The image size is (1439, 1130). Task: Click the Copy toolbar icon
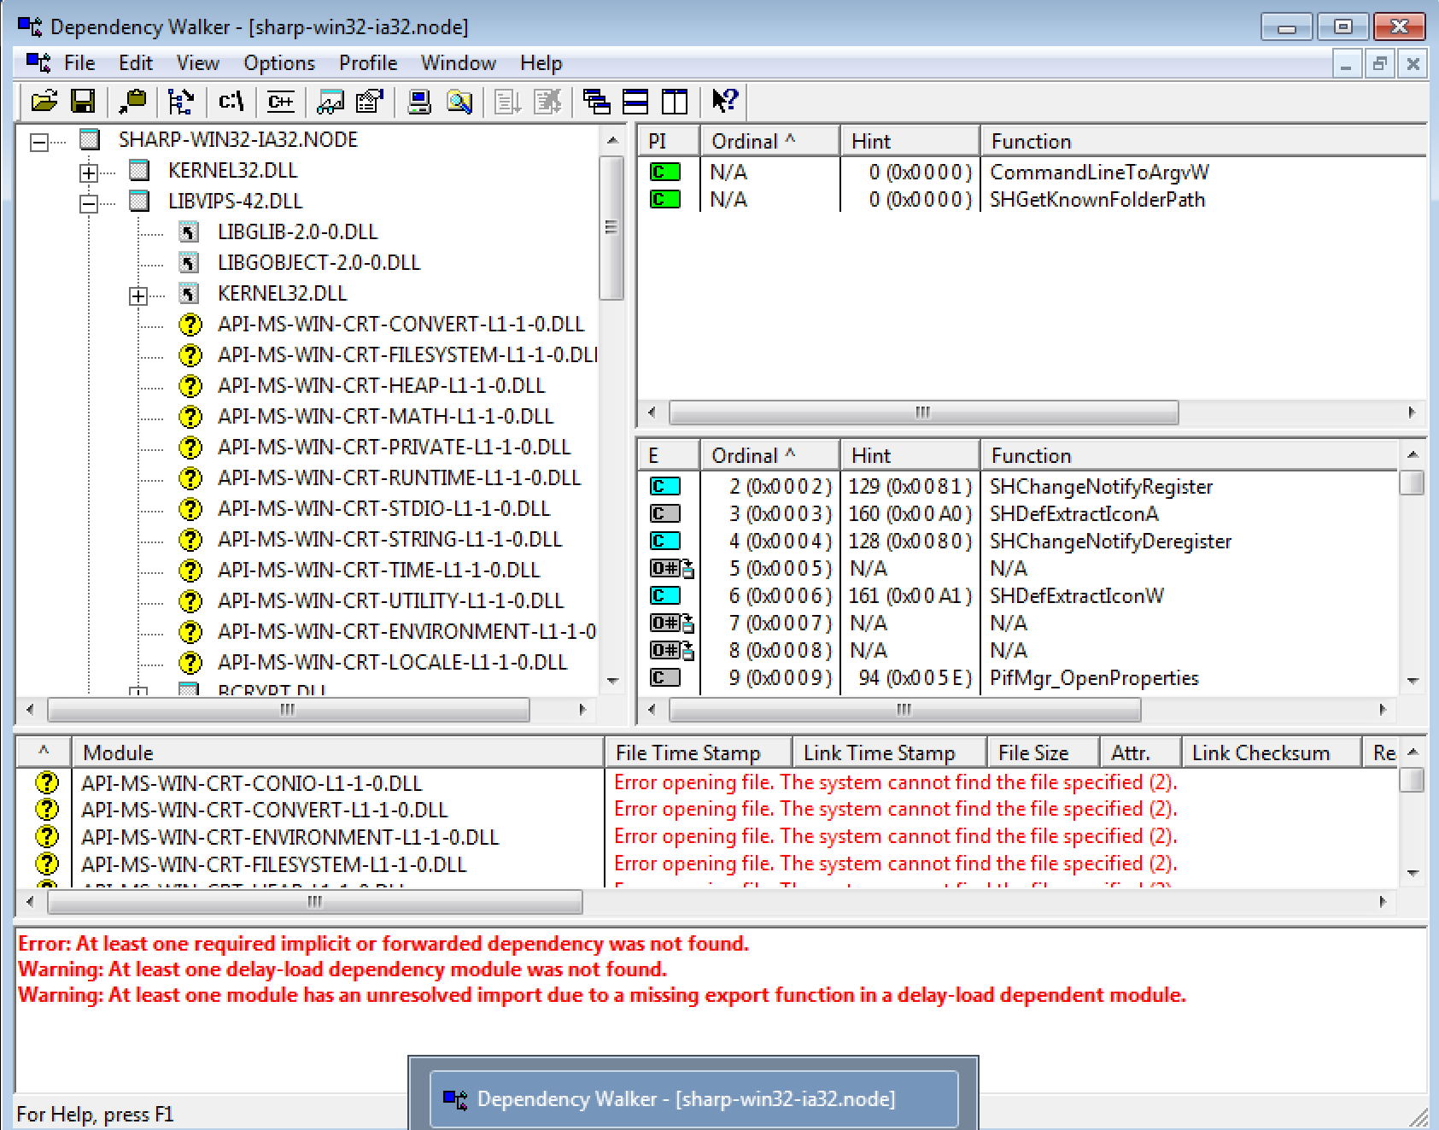coord(132,102)
